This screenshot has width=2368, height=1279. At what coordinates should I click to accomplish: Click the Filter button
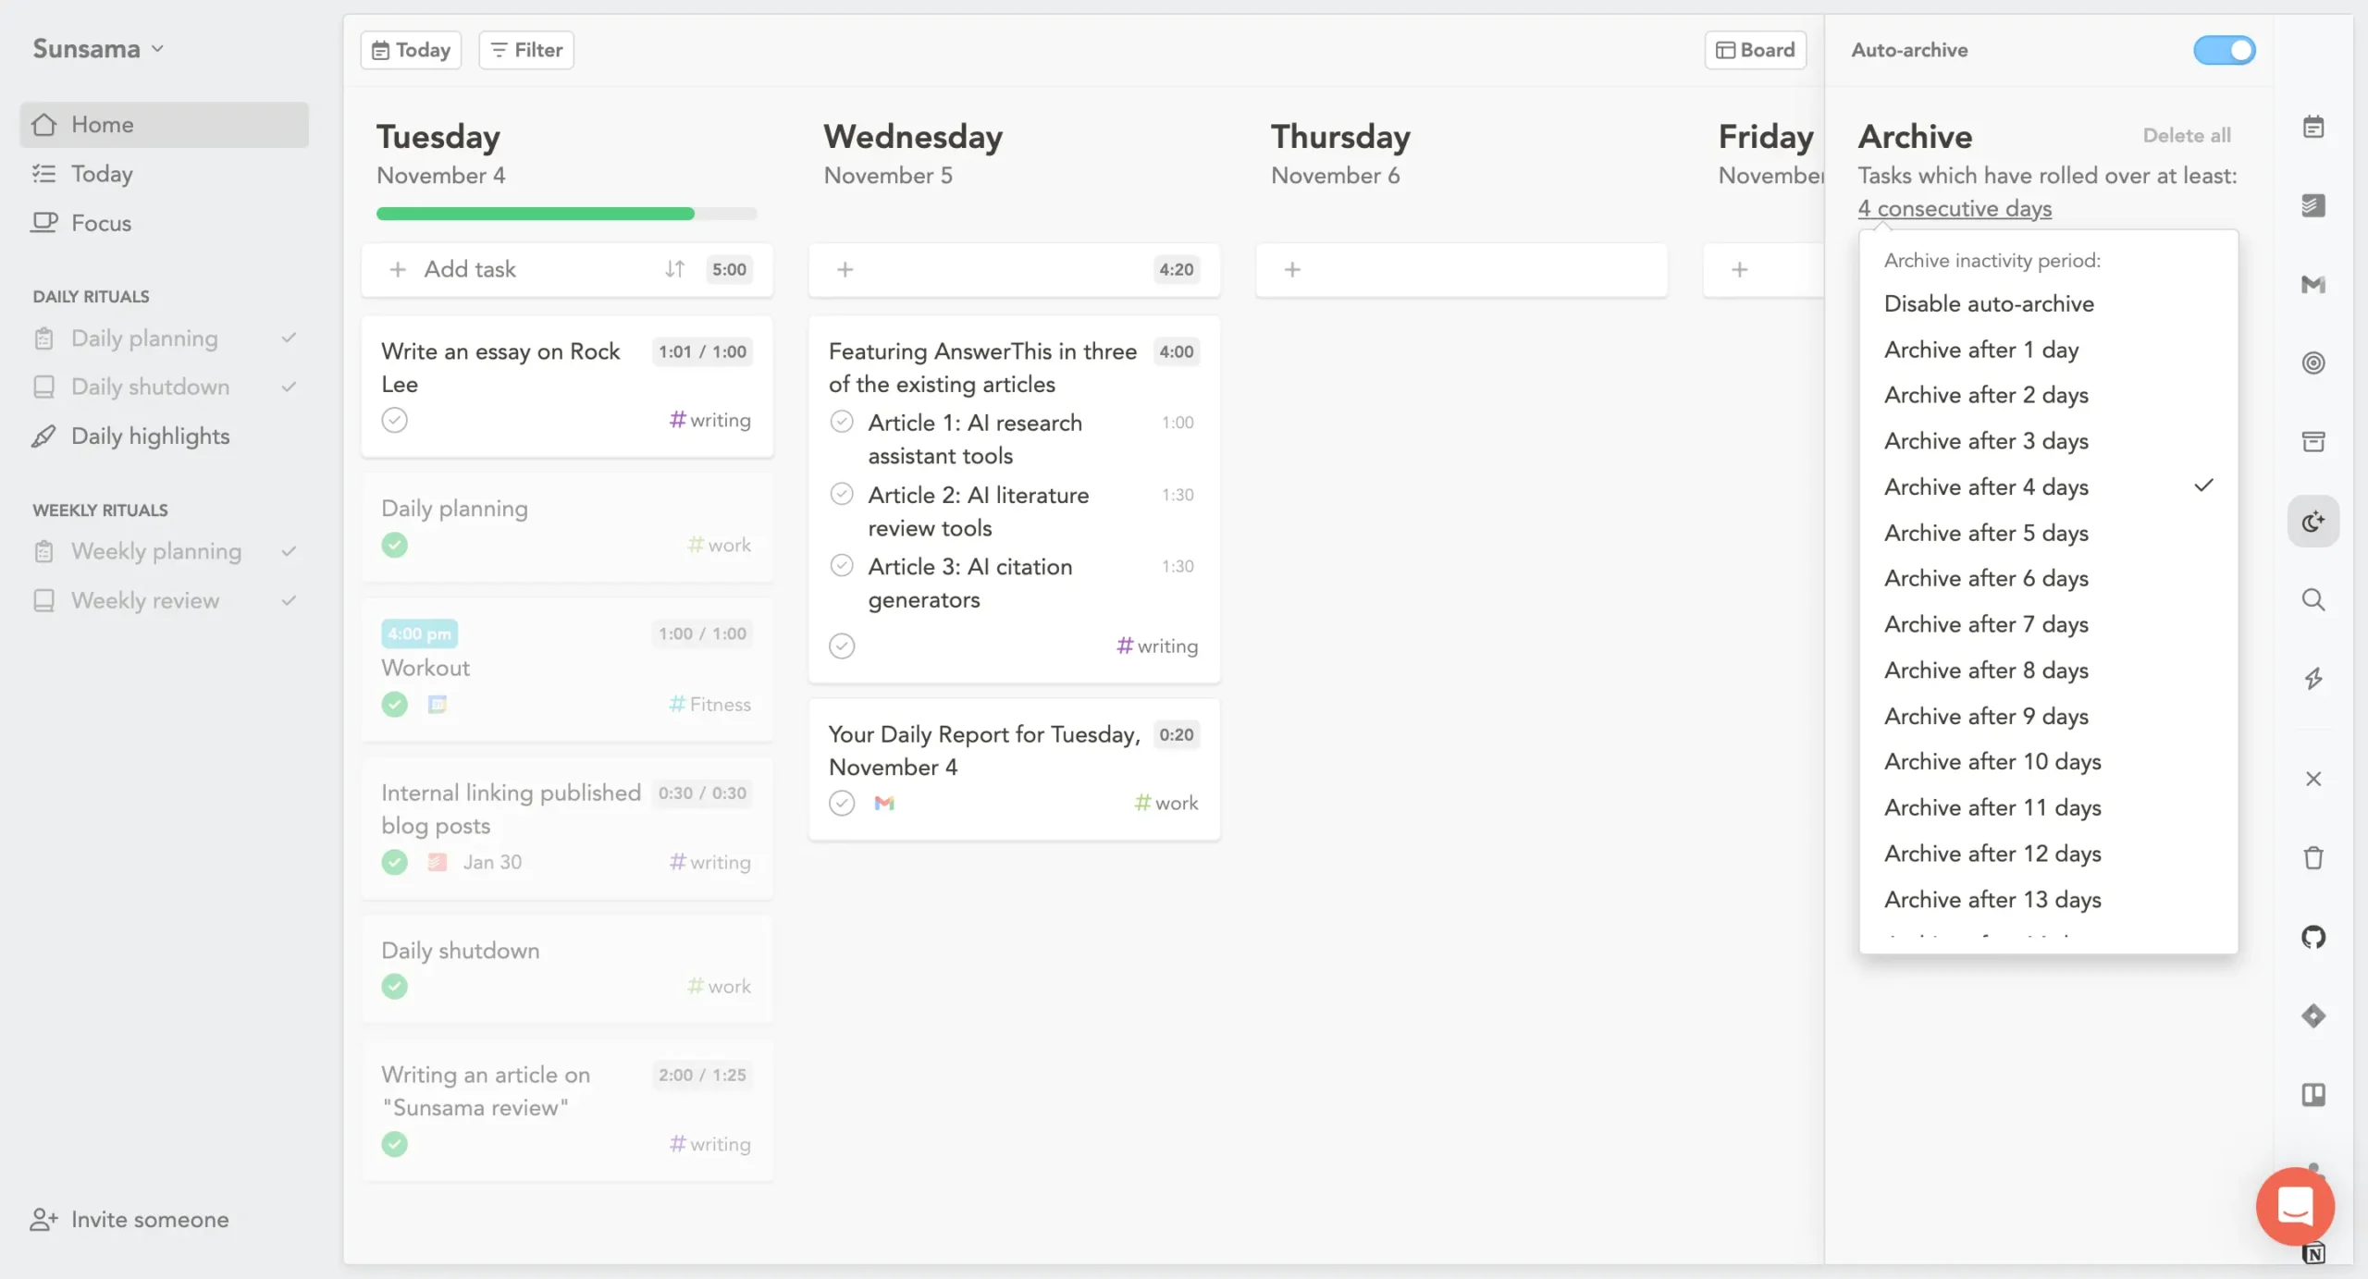coord(525,50)
